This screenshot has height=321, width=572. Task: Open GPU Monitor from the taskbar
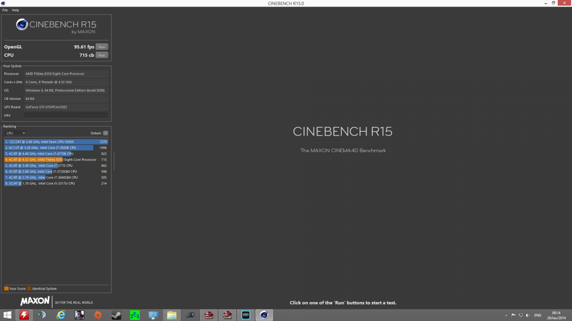click(x=209, y=315)
